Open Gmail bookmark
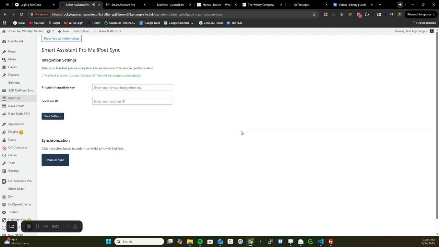The height and width of the screenshot is (247, 439). point(19,23)
